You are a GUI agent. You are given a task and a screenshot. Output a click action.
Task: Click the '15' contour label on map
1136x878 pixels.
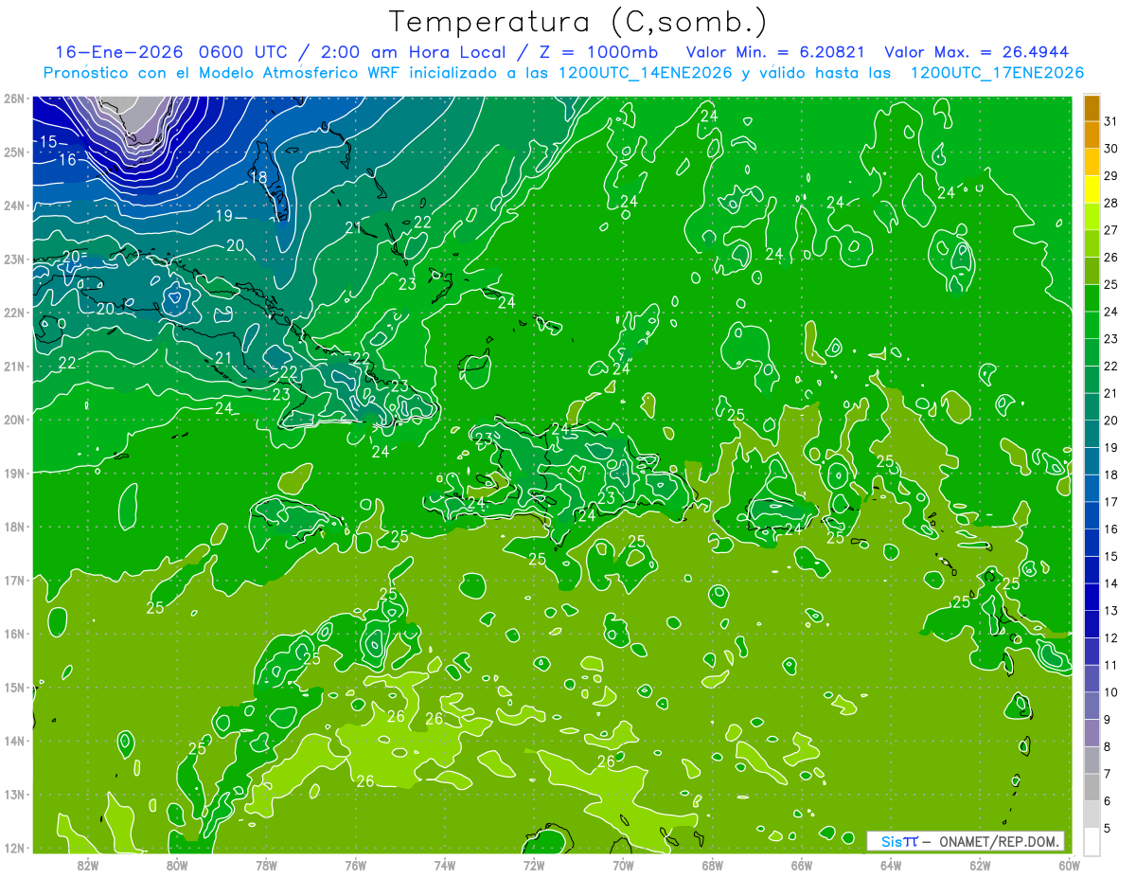(47, 142)
